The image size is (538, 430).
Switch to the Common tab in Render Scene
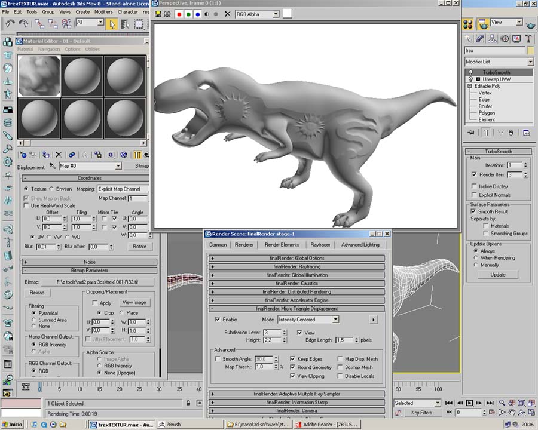click(218, 245)
